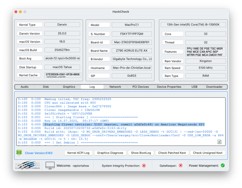
Task: Click the CPU Features text box
Action: coord(206,52)
